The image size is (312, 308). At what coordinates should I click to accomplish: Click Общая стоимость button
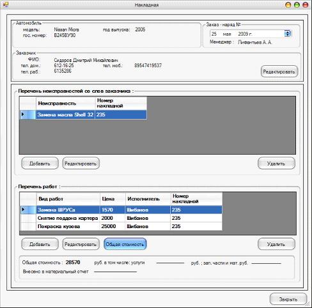(x=125, y=244)
